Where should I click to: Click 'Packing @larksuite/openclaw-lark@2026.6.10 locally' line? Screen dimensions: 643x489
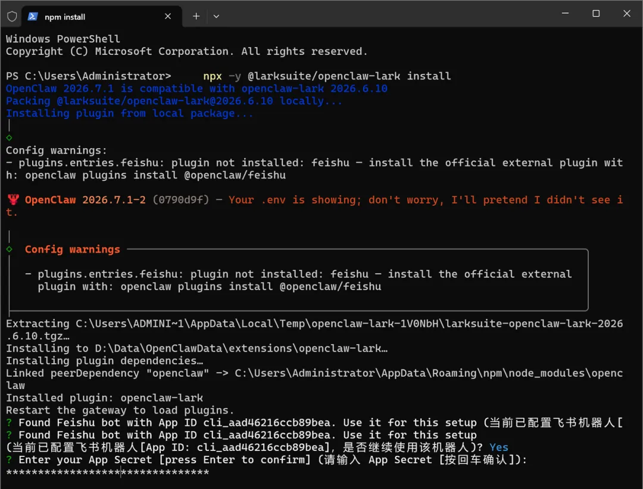174,101
